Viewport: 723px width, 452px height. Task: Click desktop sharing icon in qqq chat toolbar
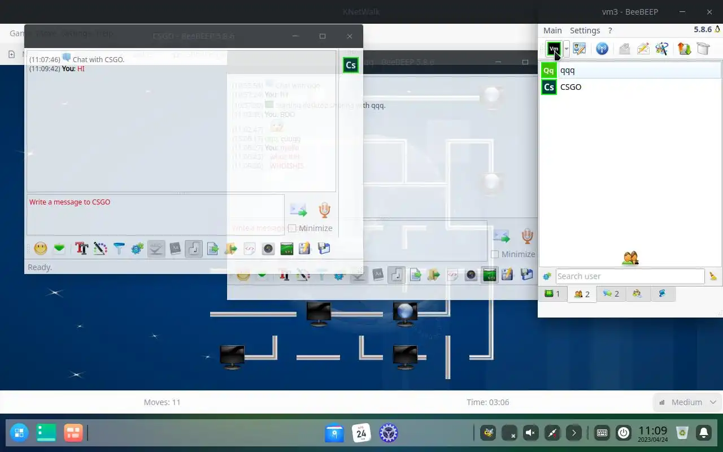pos(489,275)
